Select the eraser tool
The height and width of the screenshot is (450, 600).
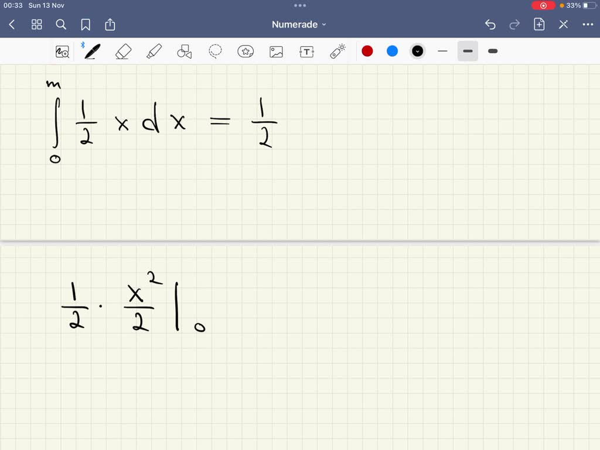(x=122, y=51)
